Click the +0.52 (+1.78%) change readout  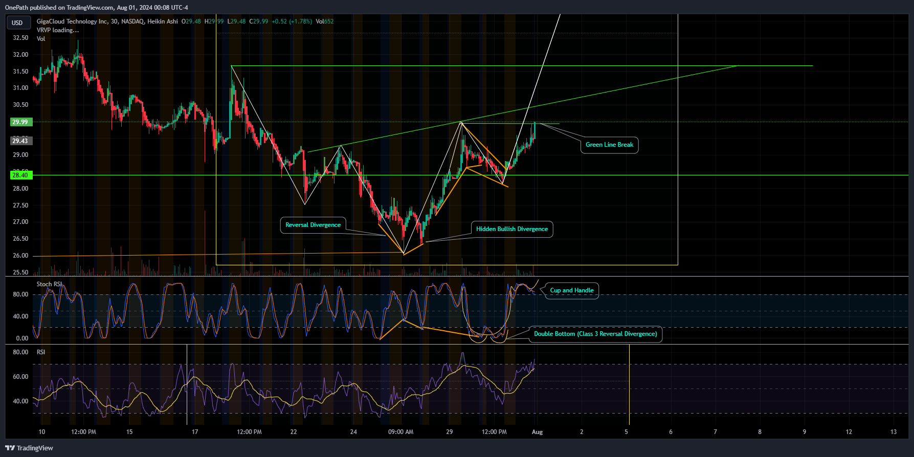coord(292,21)
